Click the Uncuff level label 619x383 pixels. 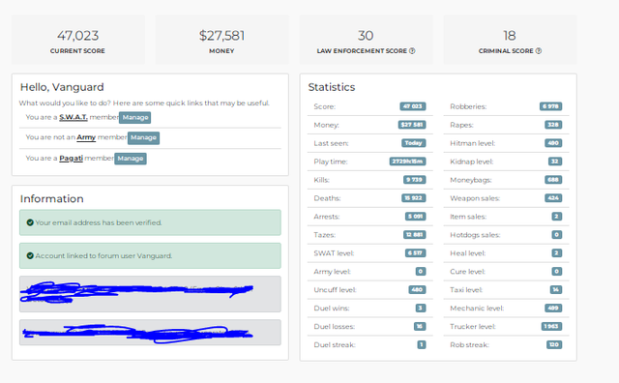coord(335,290)
